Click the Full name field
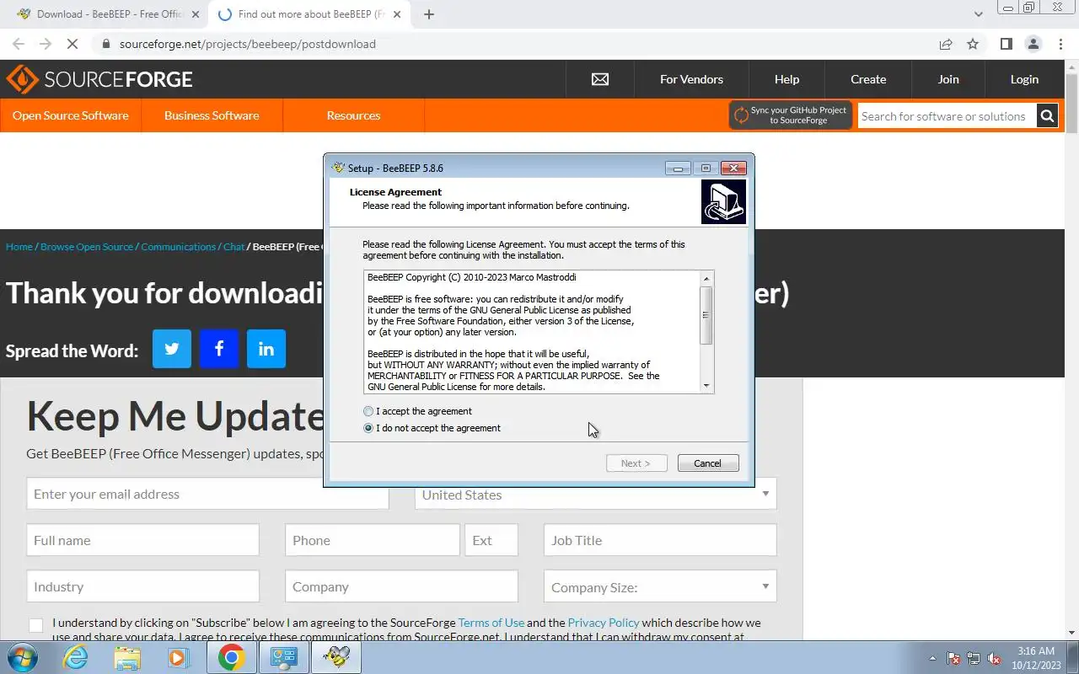The width and height of the screenshot is (1079, 674). click(x=143, y=540)
